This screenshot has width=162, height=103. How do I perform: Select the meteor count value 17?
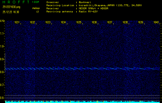click(x=37, y=12)
